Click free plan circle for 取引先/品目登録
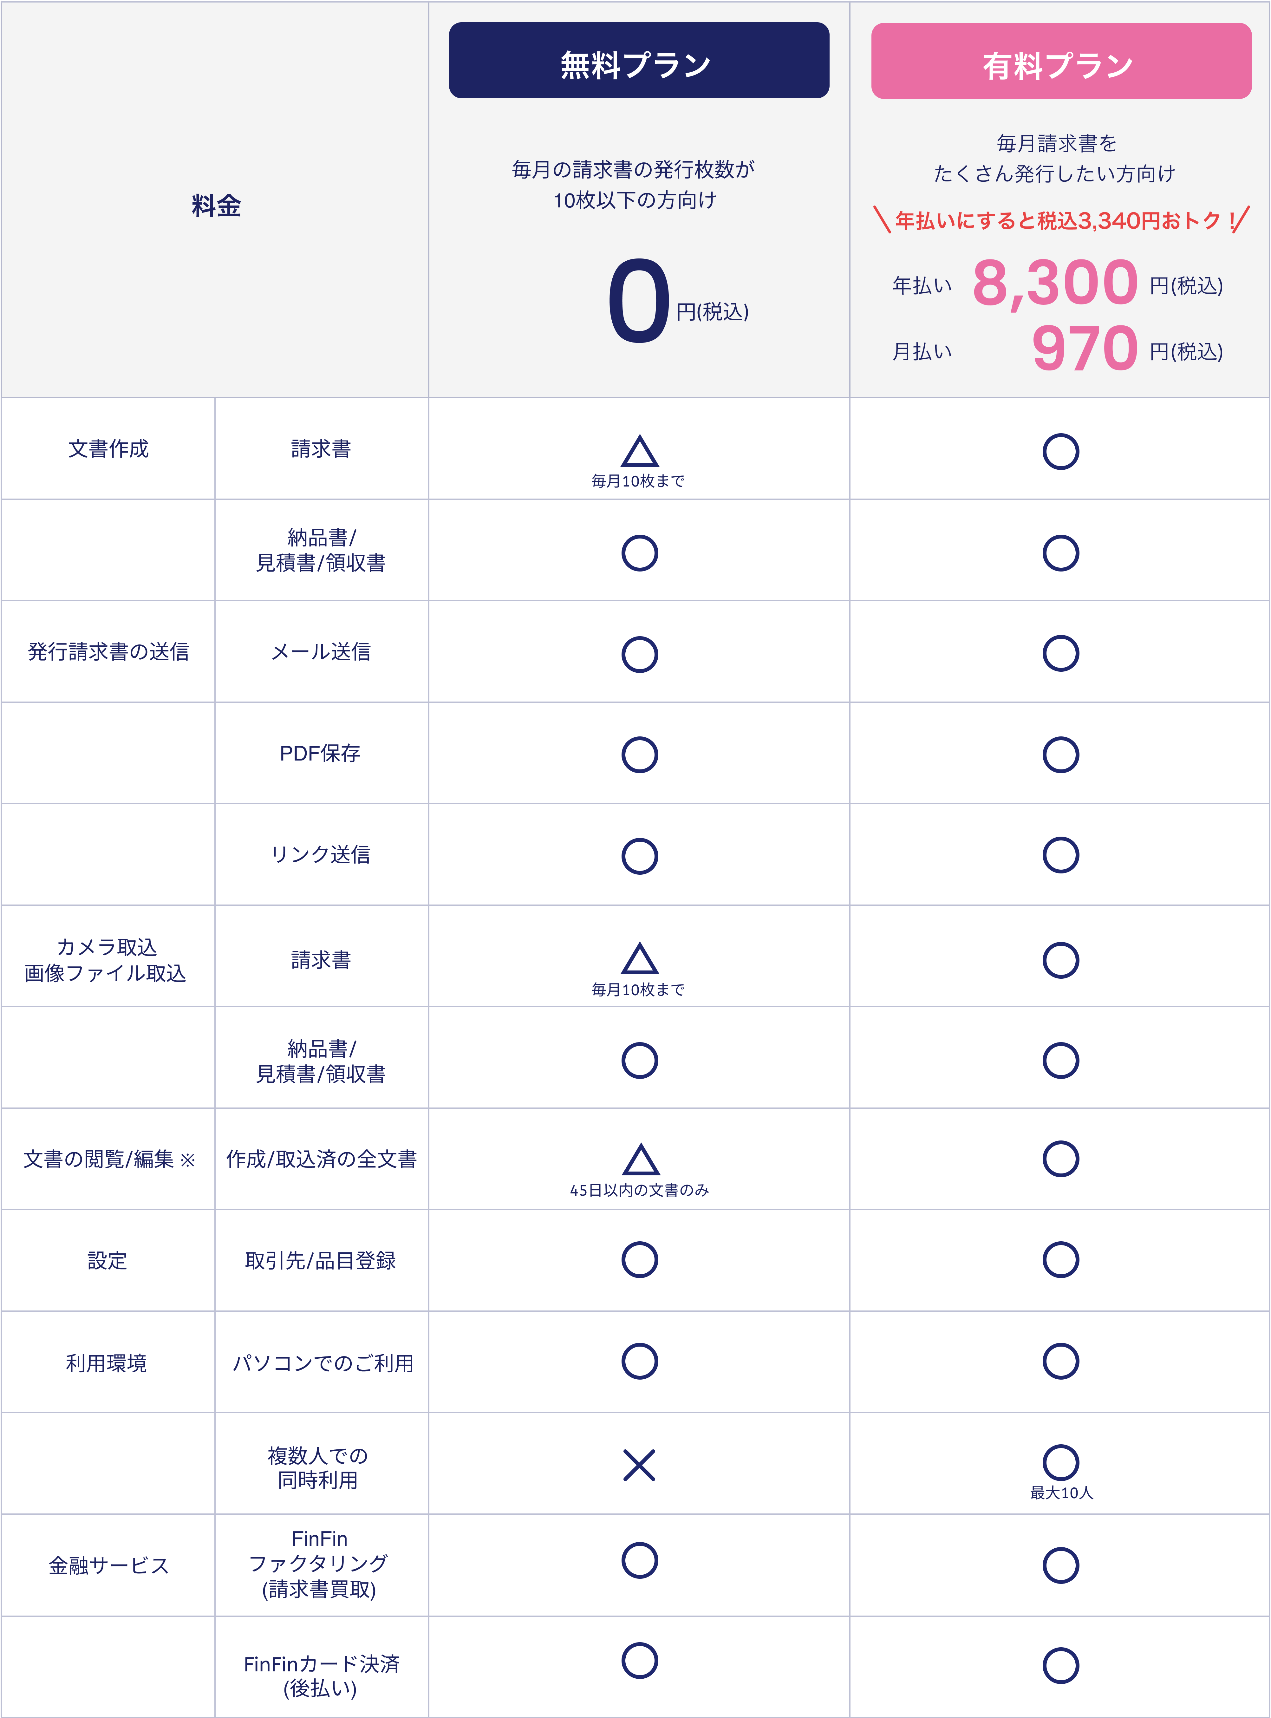The height and width of the screenshot is (1718, 1271). (639, 1259)
